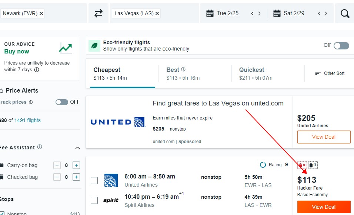Open the Other Sort dropdown
This screenshot has width=354, height=215.
[330, 73]
